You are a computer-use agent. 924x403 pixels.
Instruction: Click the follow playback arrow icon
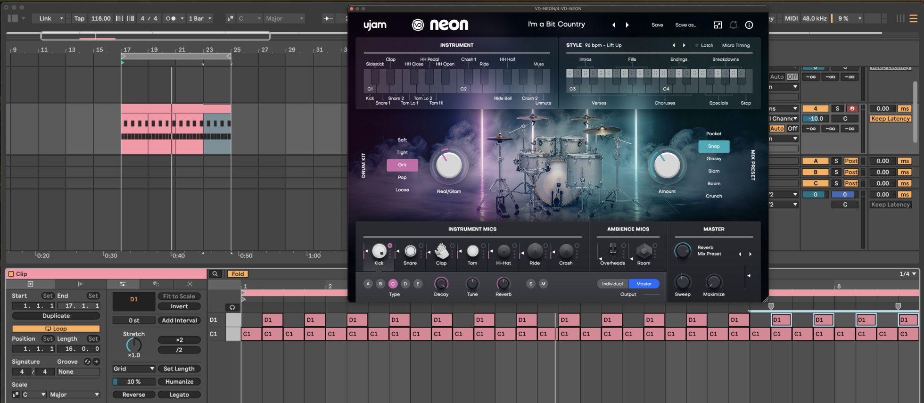[x=328, y=18]
